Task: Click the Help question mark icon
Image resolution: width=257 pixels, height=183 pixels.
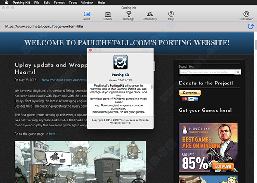Action: pyautogui.click(x=171, y=16)
